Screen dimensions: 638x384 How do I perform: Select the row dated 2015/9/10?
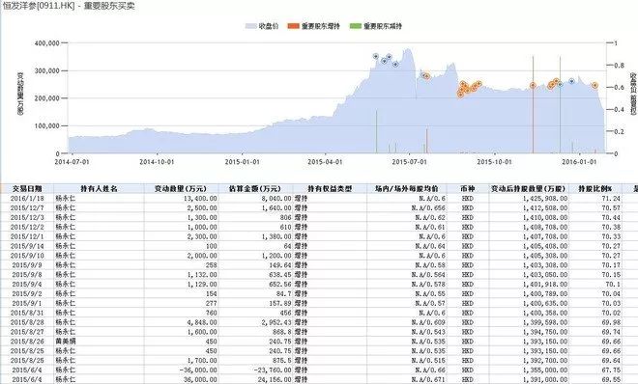[x=319, y=256]
